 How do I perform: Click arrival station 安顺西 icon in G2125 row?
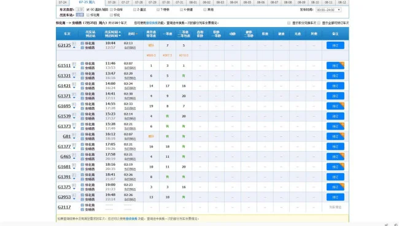click(82, 47)
